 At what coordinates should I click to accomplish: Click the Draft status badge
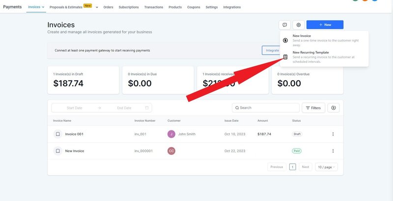pyautogui.click(x=297, y=134)
